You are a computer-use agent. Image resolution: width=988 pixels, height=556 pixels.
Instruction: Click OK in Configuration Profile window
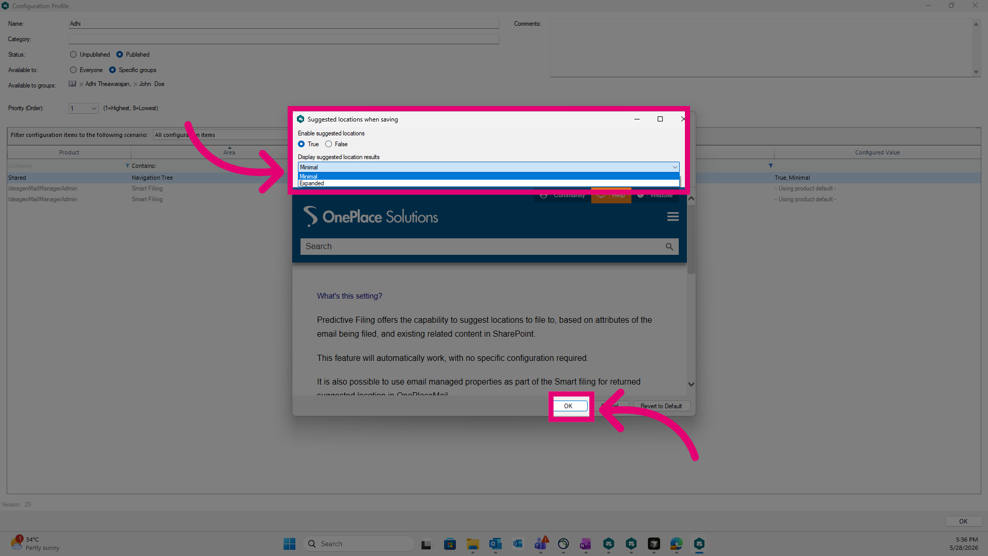(x=963, y=522)
